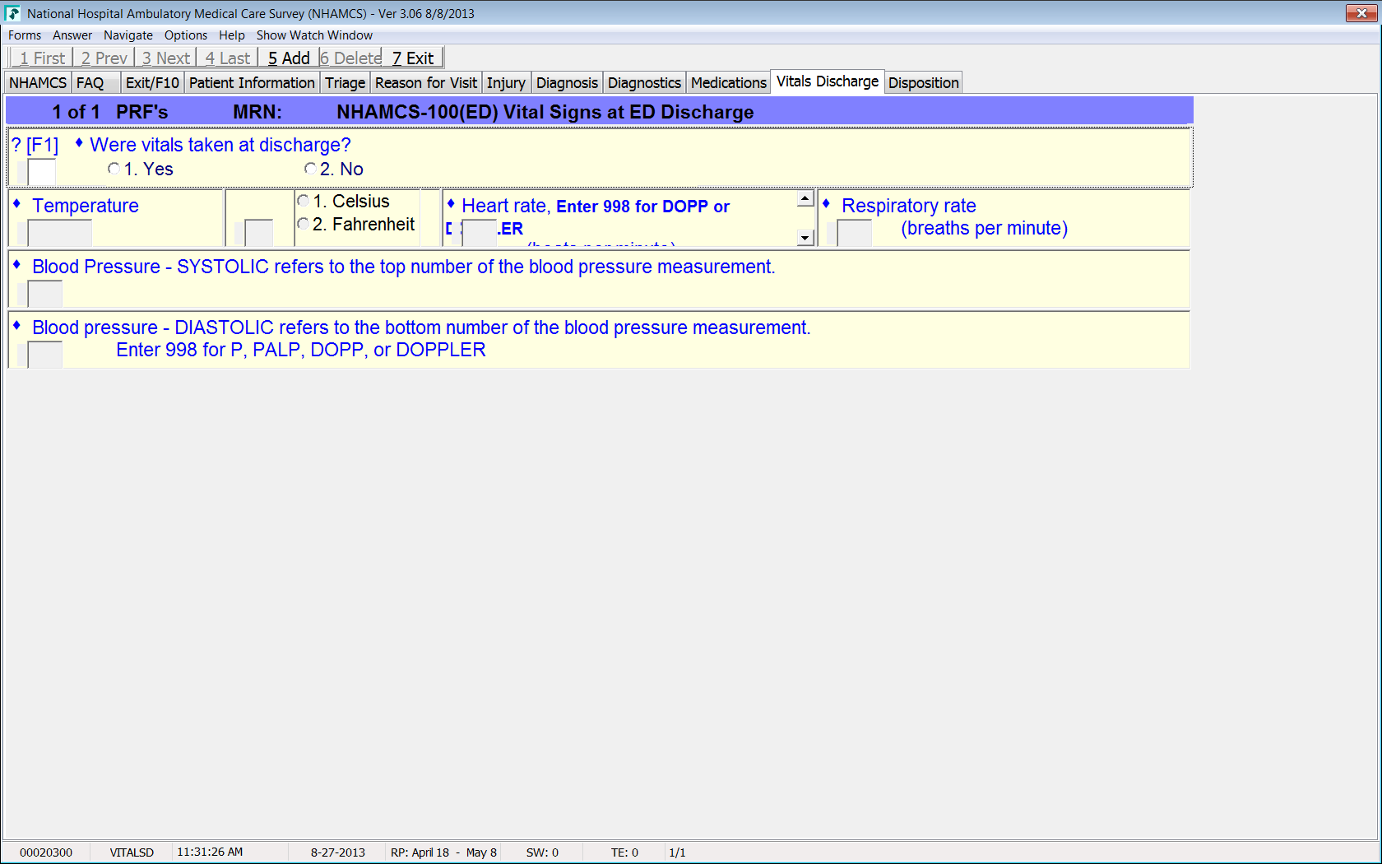Switch to the NHAMCS tab
This screenshot has width=1382, height=864.
(x=38, y=83)
